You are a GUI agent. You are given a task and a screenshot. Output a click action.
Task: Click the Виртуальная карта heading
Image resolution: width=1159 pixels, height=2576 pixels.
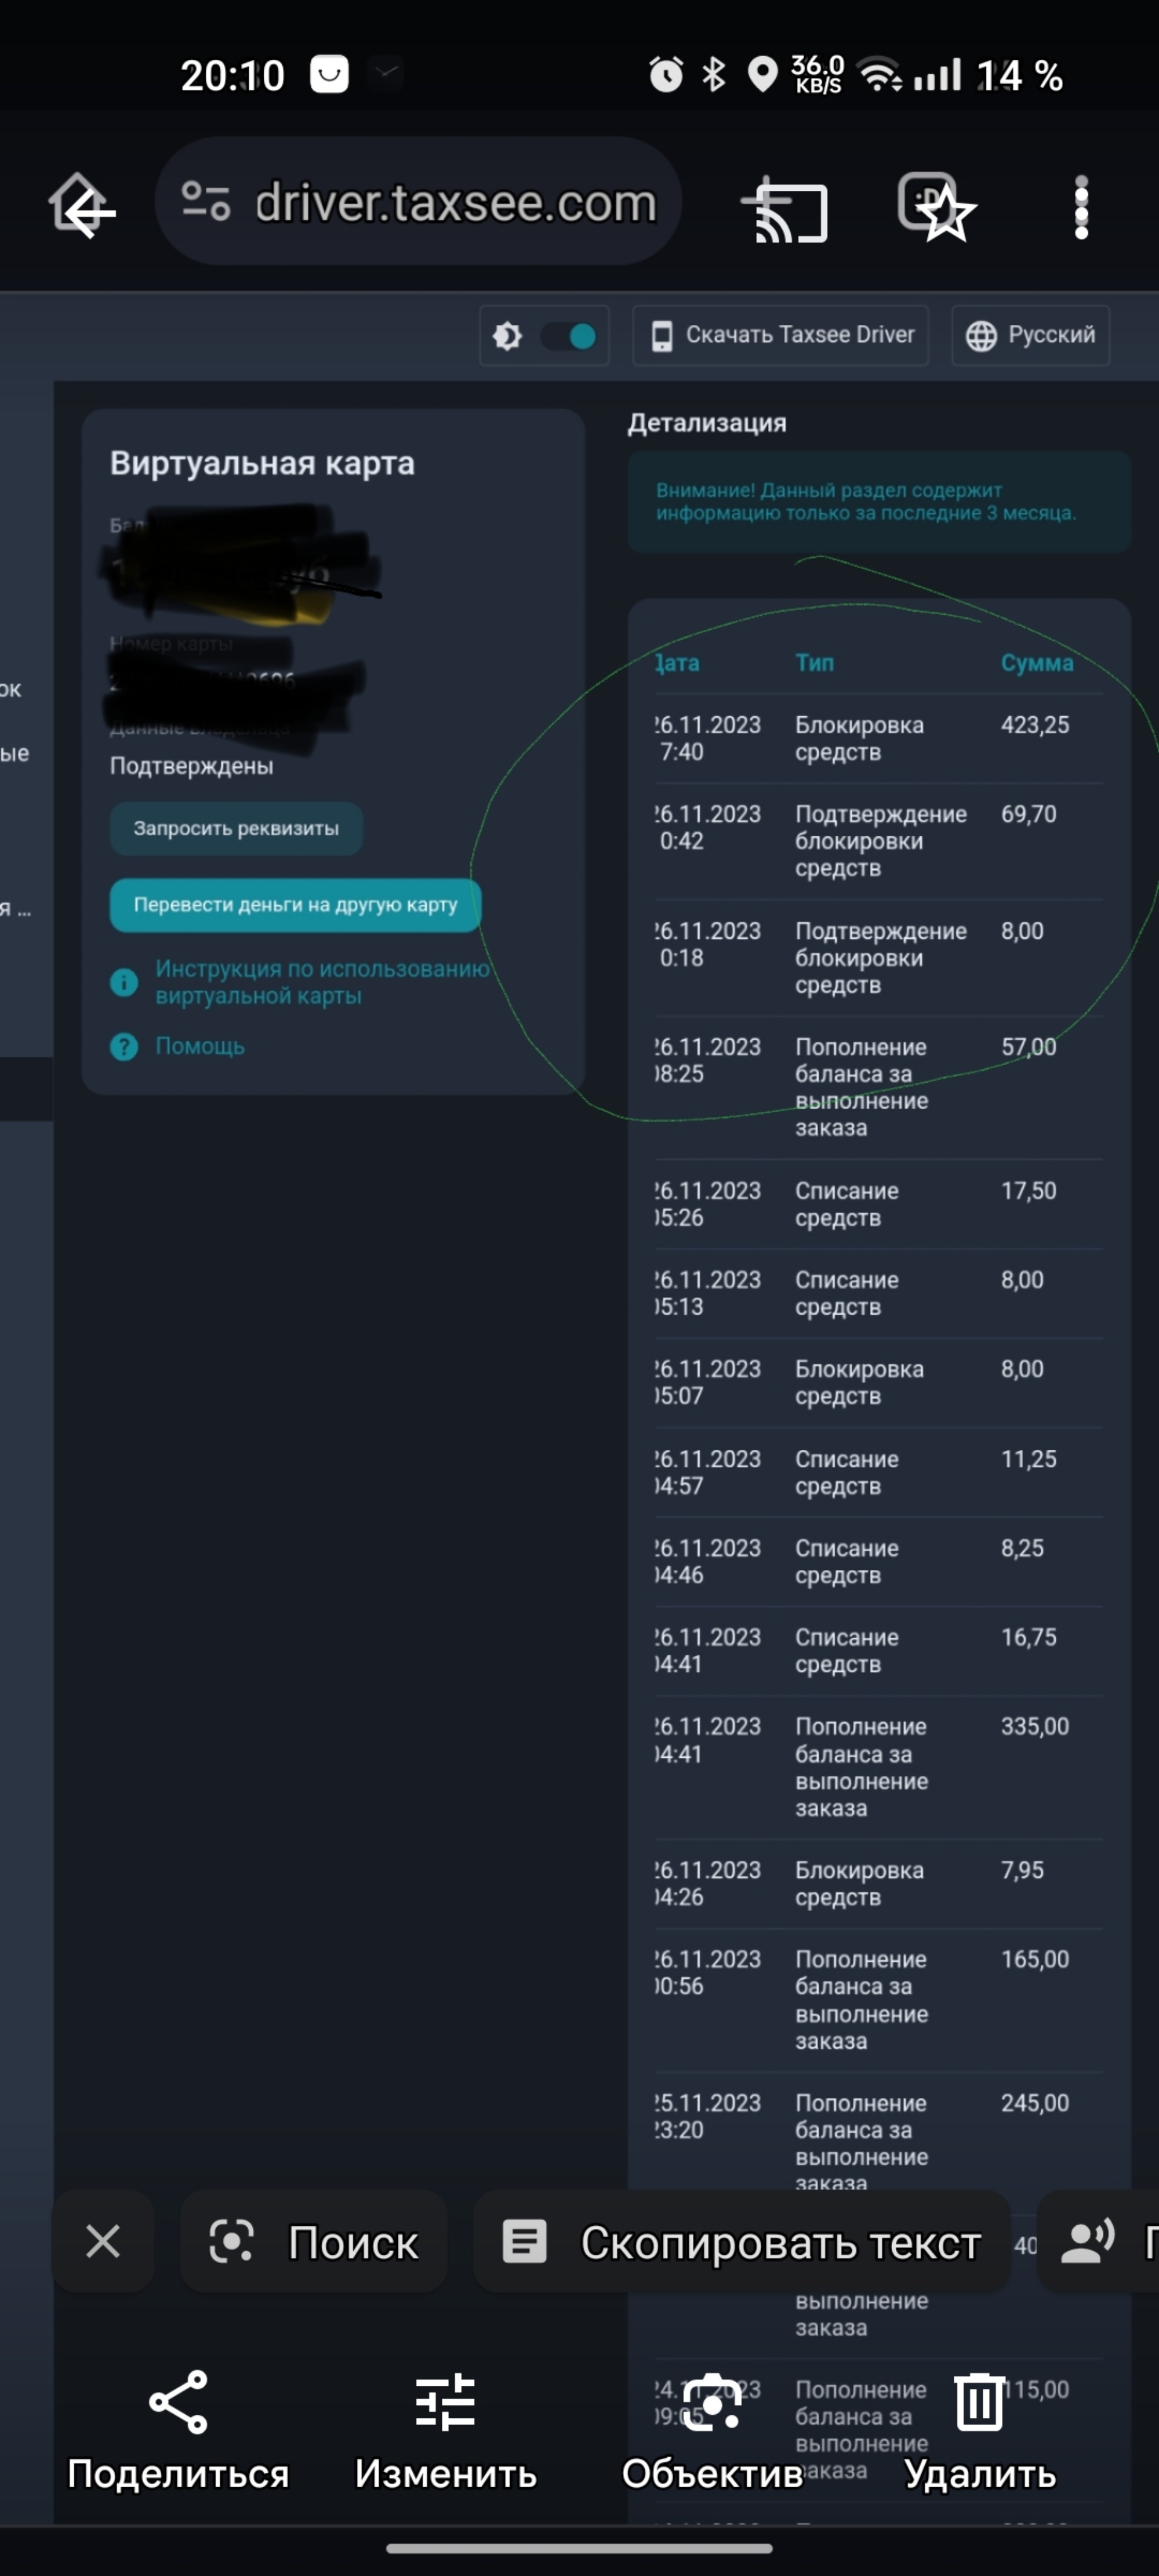tap(262, 463)
